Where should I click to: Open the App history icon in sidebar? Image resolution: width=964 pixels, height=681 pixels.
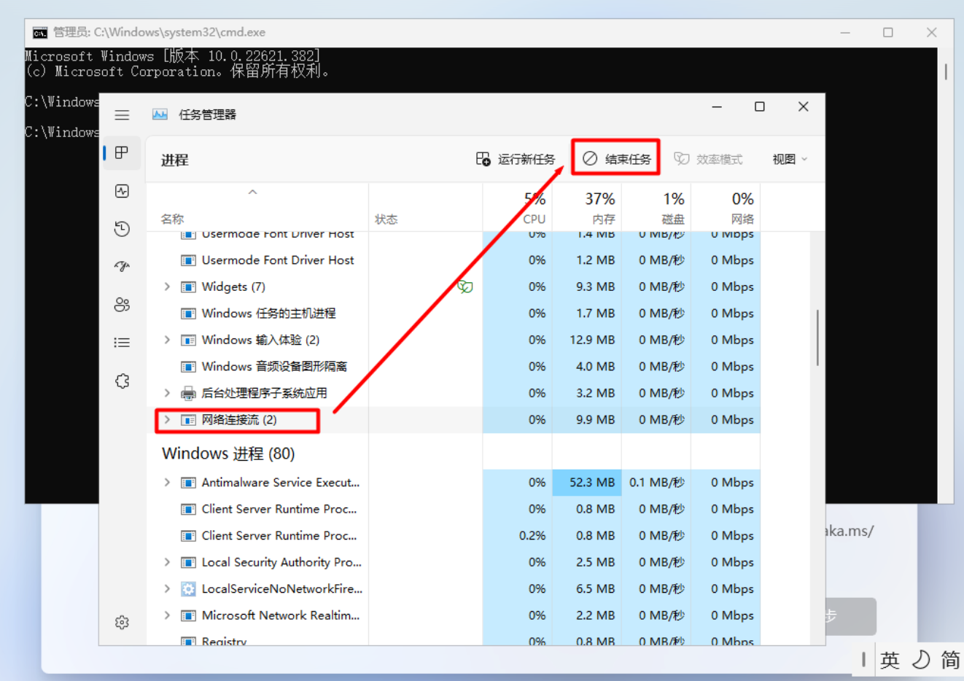coord(122,229)
